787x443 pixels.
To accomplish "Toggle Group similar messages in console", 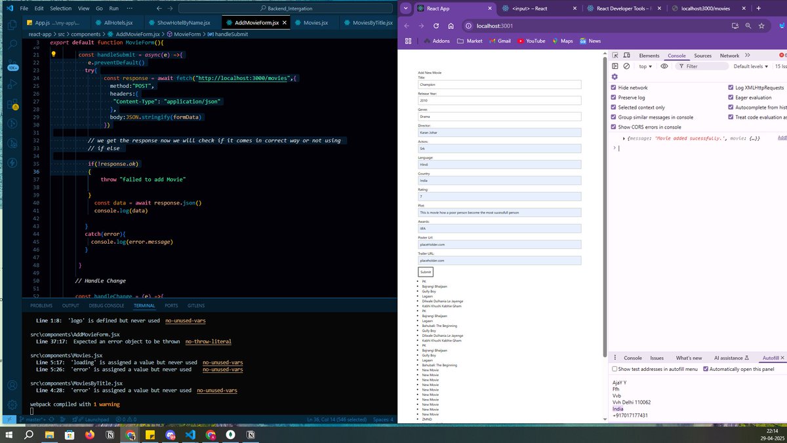I will pos(614,117).
